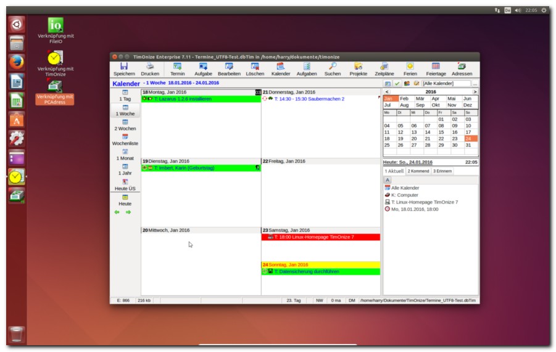Select Dez in the month picker

pos(468,105)
